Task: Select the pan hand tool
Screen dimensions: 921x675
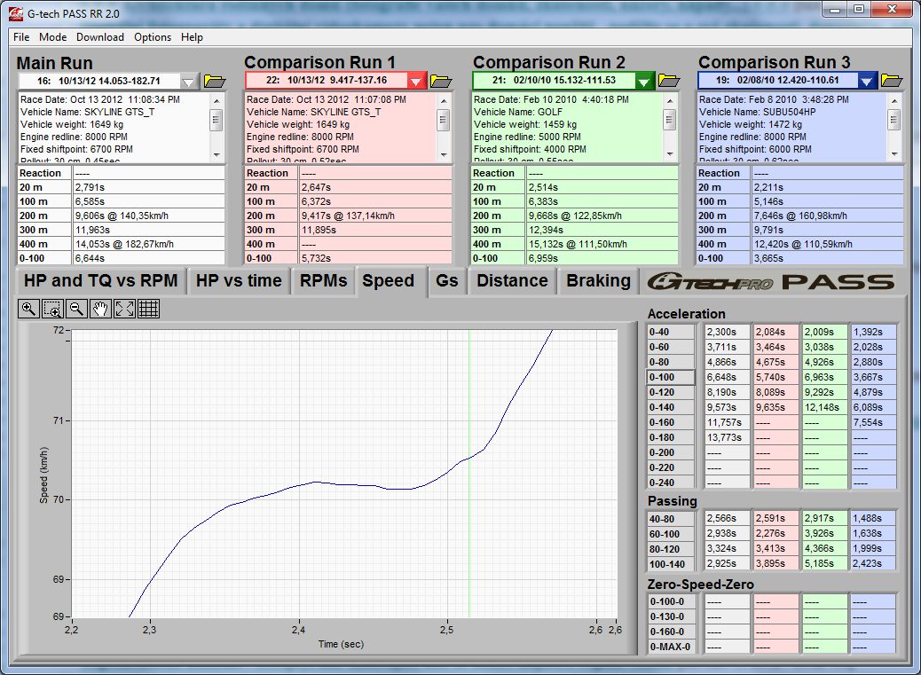Action: click(x=100, y=309)
